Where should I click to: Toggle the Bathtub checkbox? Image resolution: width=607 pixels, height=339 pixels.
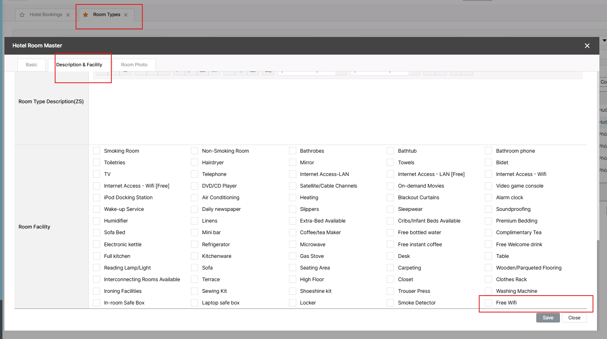(x=390, y=151)
